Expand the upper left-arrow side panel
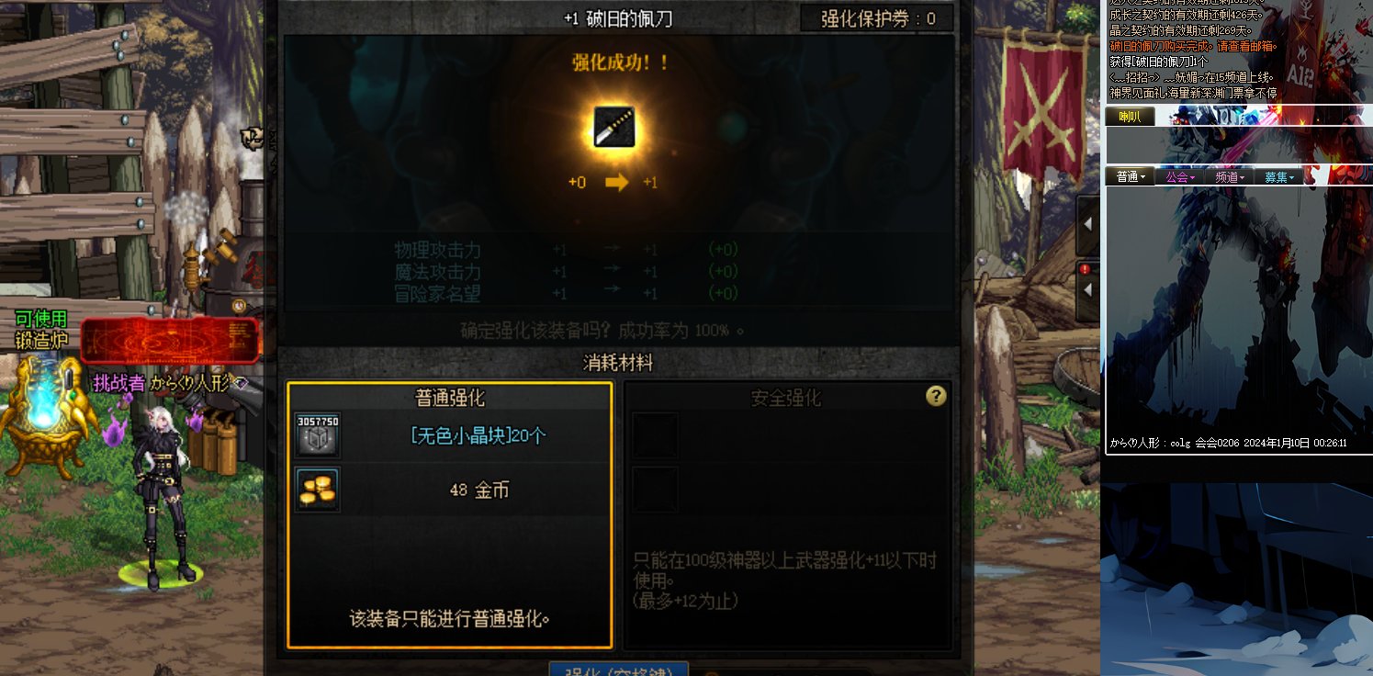Screen dimensions: 1373x676 [x=1088, y=224]
